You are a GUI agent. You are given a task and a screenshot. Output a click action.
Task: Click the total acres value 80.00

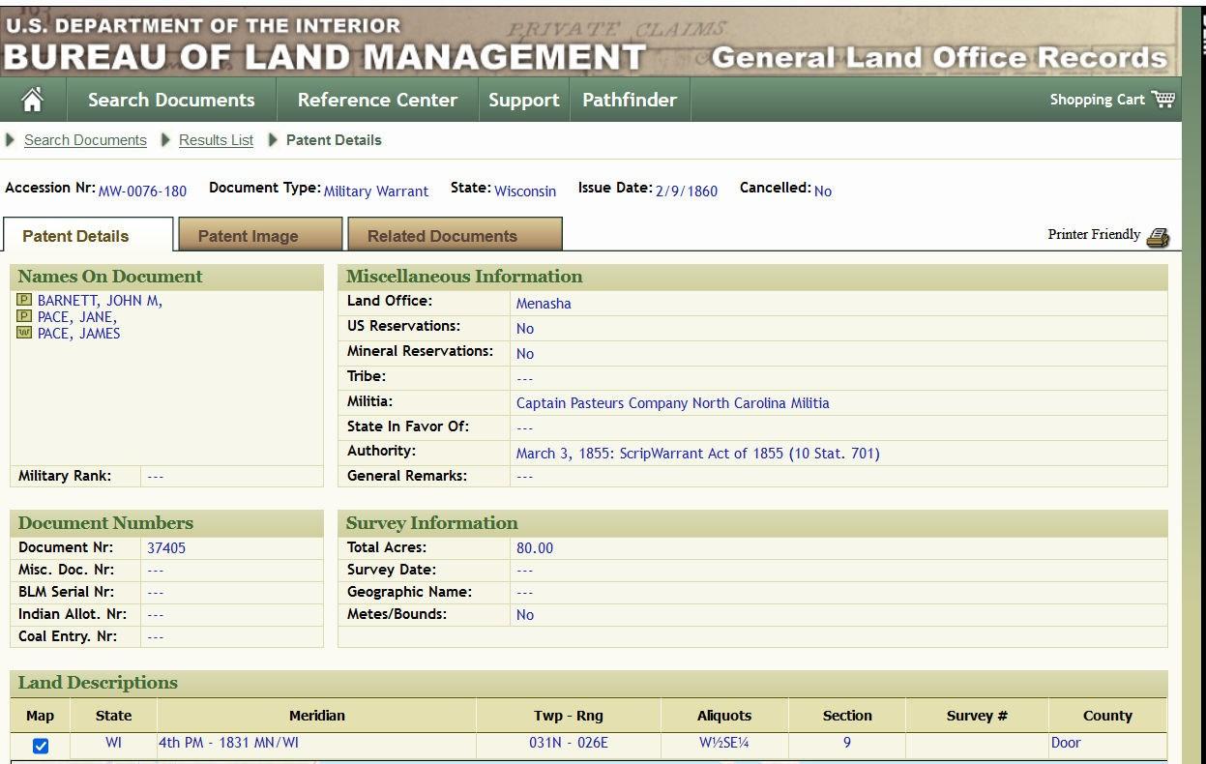[535, 548]
